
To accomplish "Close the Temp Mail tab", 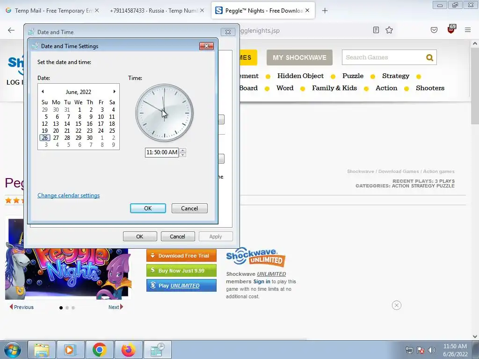I will (x=97, y=10).
